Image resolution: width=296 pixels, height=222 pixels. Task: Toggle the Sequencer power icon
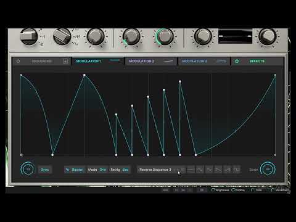point(18,61)
